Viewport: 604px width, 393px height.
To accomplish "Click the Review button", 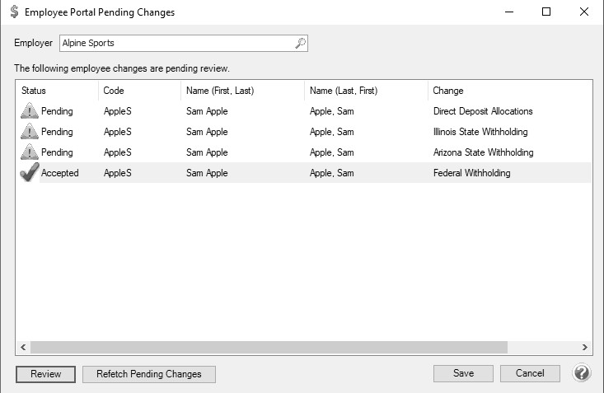I will (x=45, y=374).
